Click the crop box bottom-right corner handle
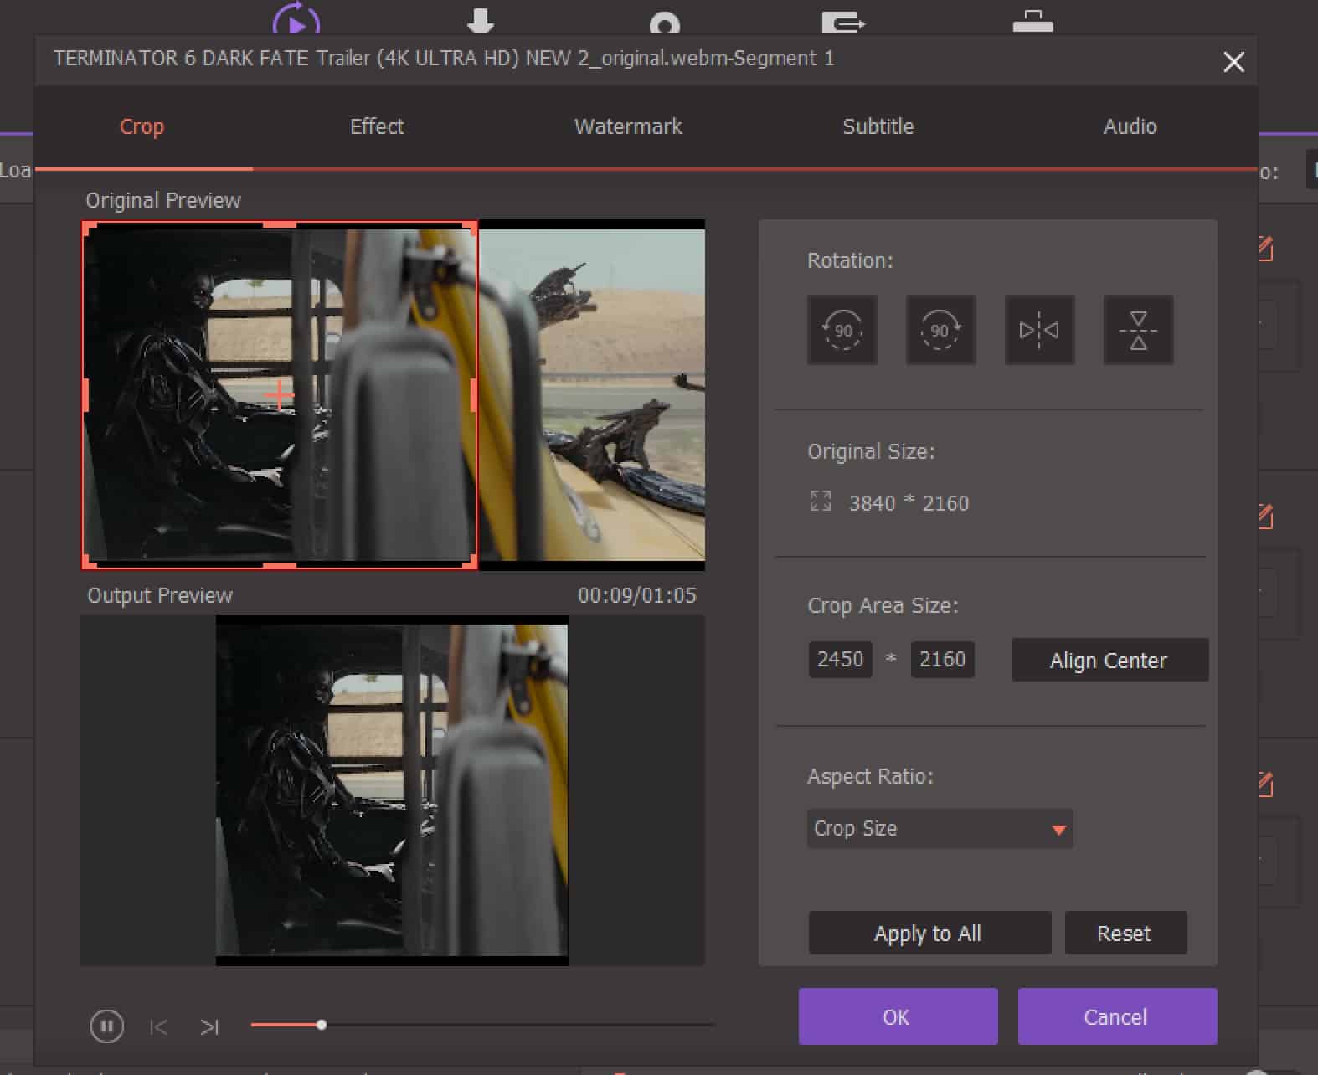This screenshot has width=1318, height=1075. pos(471,563)
